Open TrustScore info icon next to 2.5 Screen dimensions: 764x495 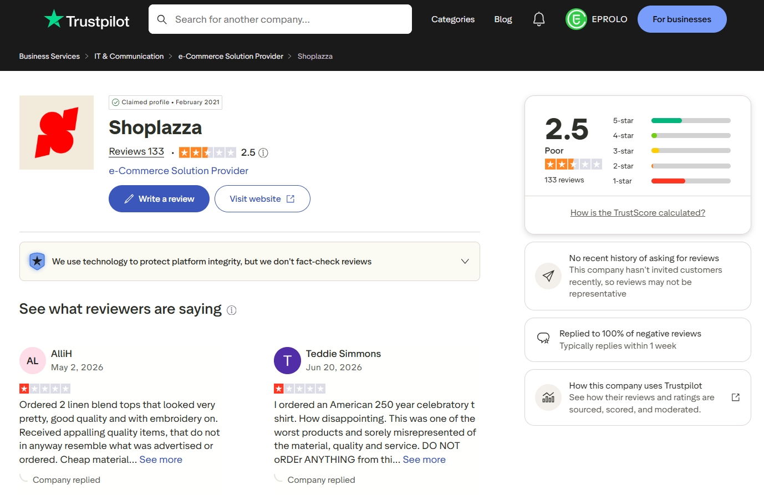263,152
